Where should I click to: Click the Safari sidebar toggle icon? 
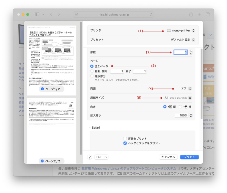(x=37, y=14)
